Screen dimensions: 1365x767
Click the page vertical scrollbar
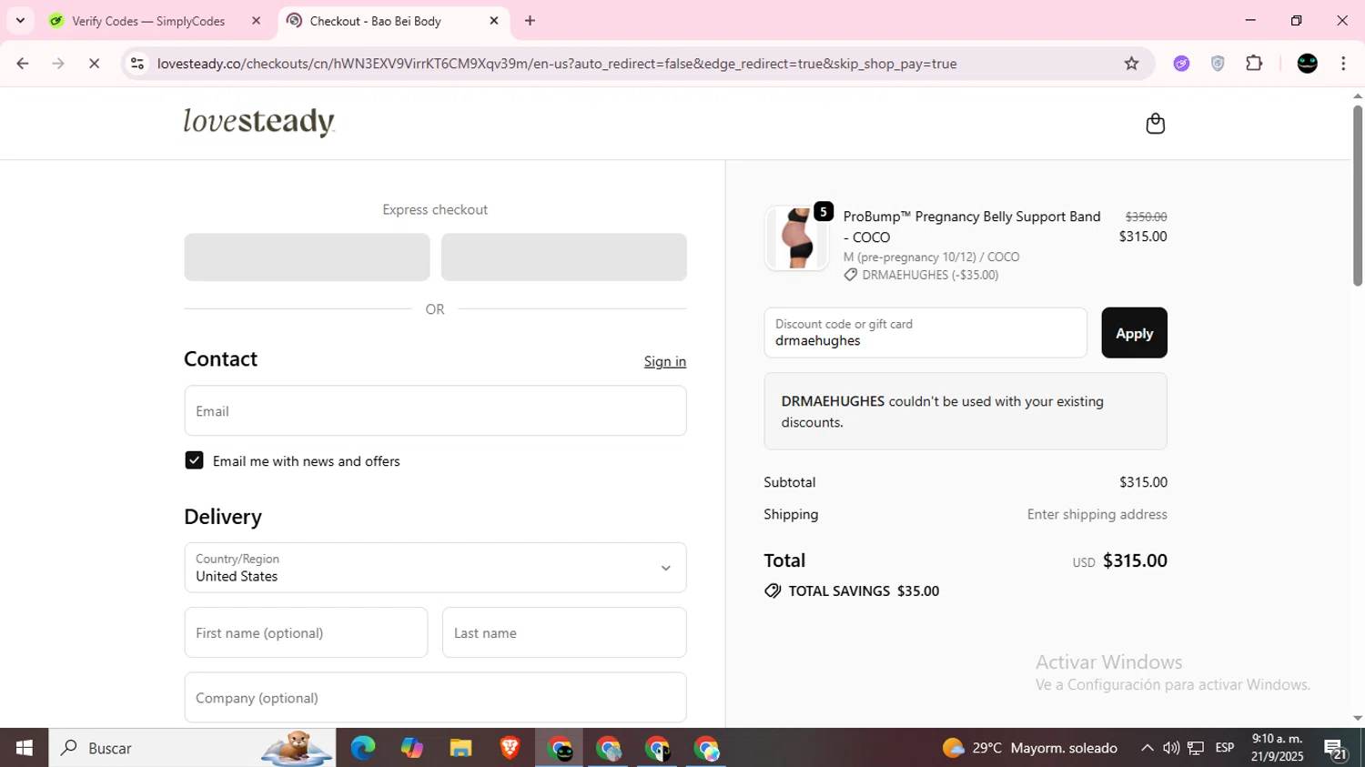1357,196
